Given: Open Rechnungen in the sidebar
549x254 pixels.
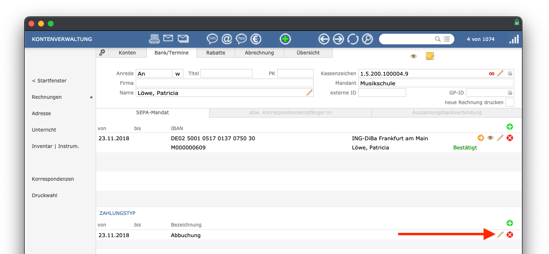Looking at the screenshot, I should click(x=46, y=97).
